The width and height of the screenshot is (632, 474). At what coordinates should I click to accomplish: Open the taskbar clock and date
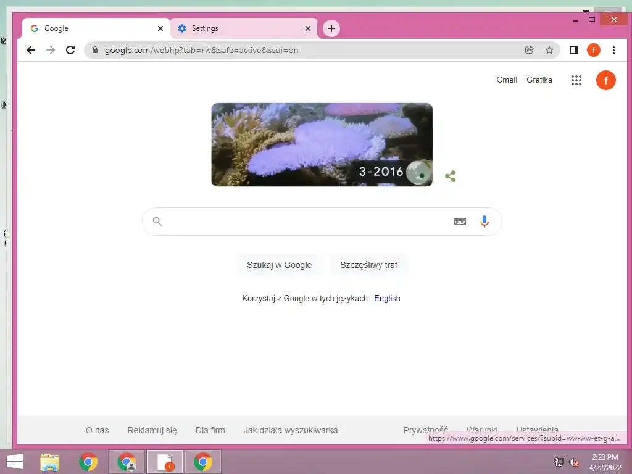click(x=605, y=462)
